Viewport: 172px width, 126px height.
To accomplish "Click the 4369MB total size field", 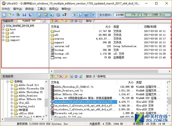I will (119, 15).
